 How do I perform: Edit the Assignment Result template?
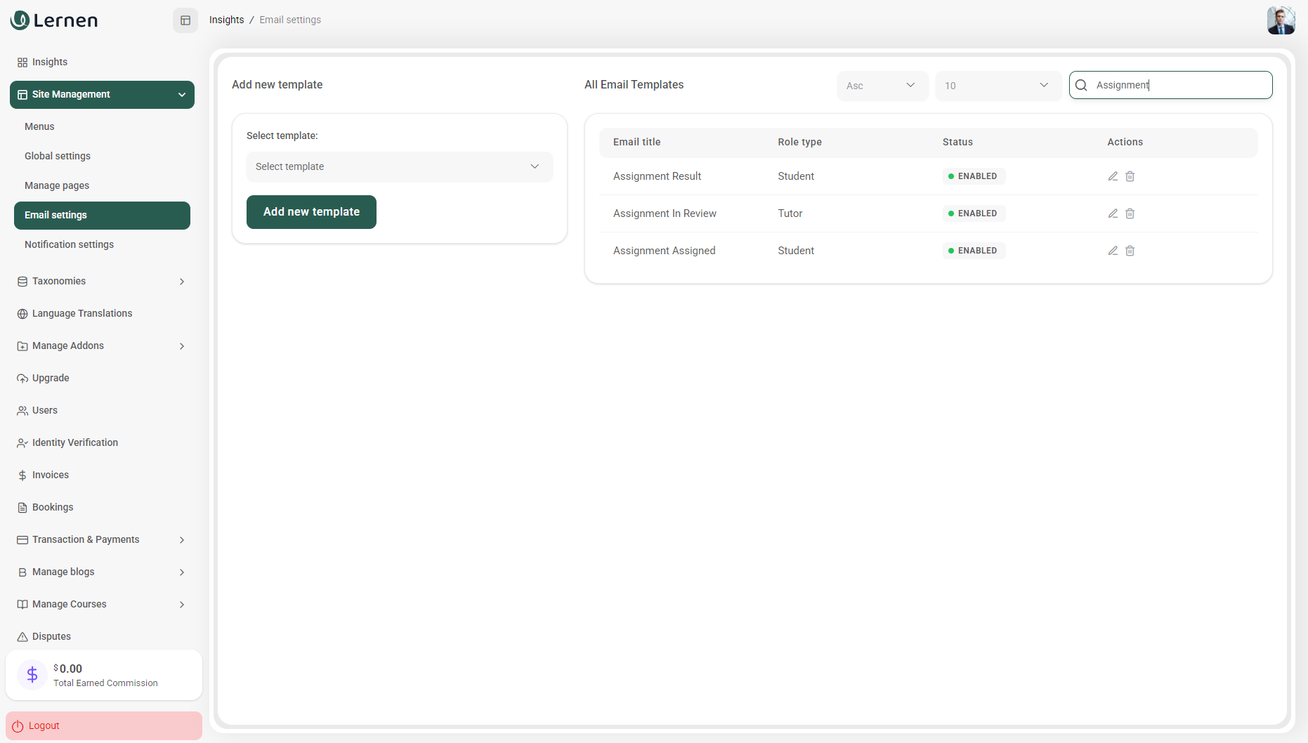point(1113,176)
